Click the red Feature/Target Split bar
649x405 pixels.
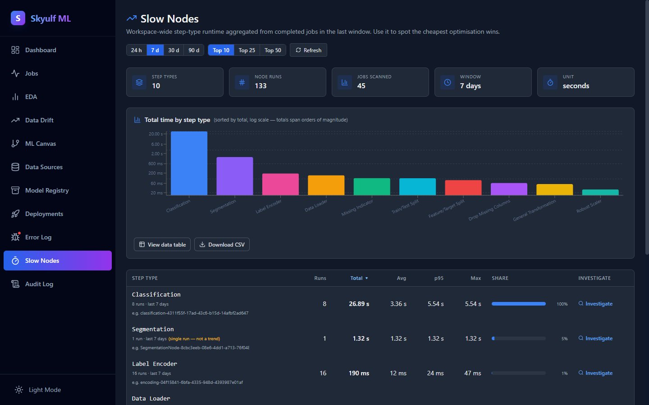[463, 188]
